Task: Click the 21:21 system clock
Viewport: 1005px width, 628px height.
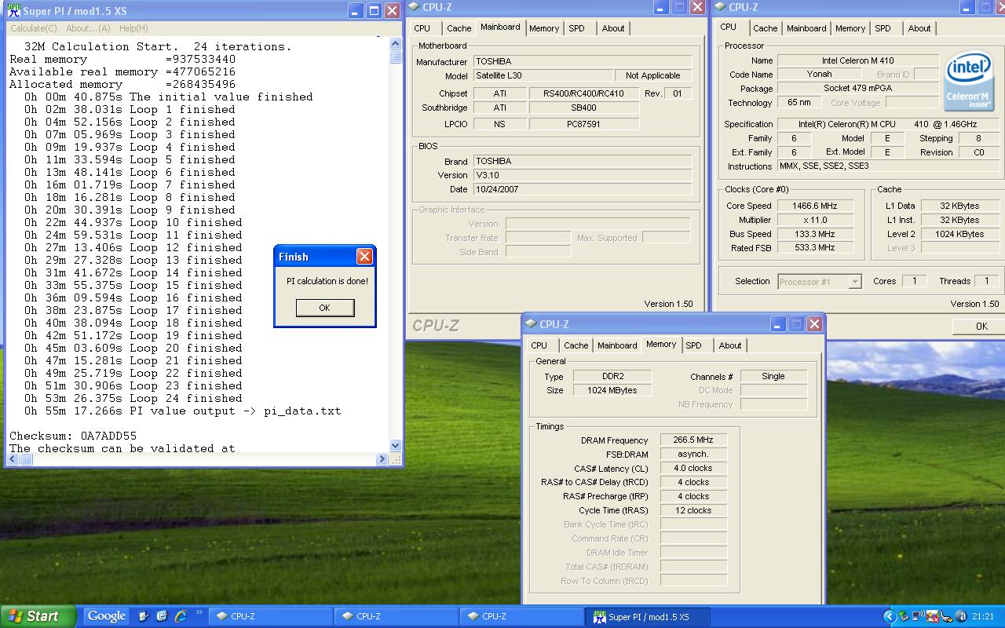Action: 982,616
